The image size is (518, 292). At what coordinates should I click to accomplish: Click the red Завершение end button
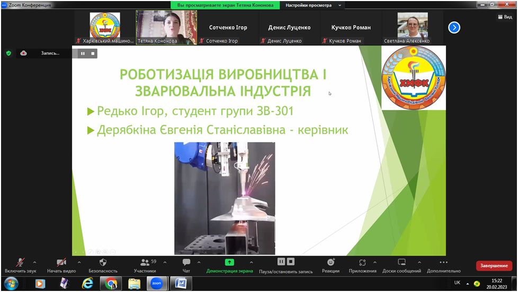[494, 266]
